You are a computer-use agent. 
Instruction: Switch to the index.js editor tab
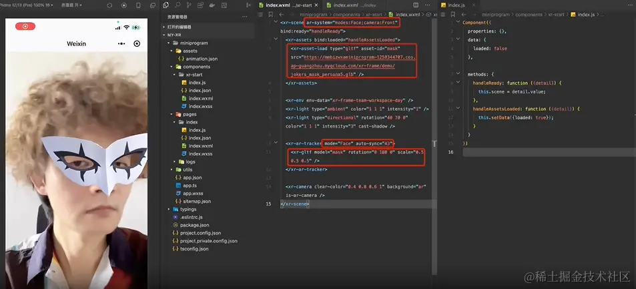point(456,5)
